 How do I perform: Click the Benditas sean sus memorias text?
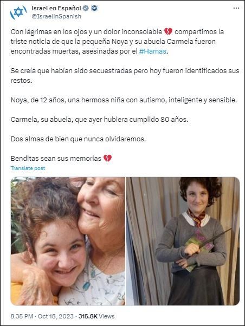pos(56,159)
